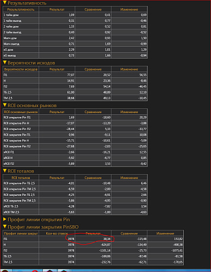Click Результат header in Профит линии закрытия table
The width and height of the screenshot is (211, 272).
pyautogui.click(x=93, y=233)
